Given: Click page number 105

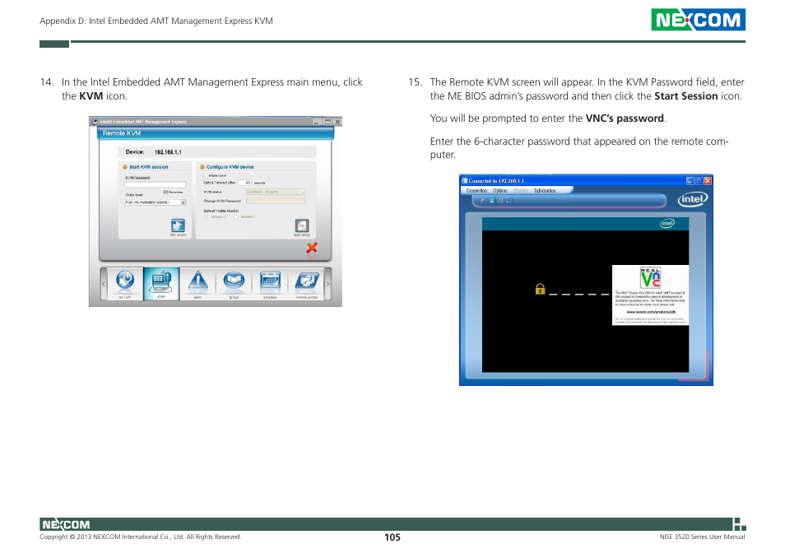Looking at the screenshot, I should (x=392, y=537).
